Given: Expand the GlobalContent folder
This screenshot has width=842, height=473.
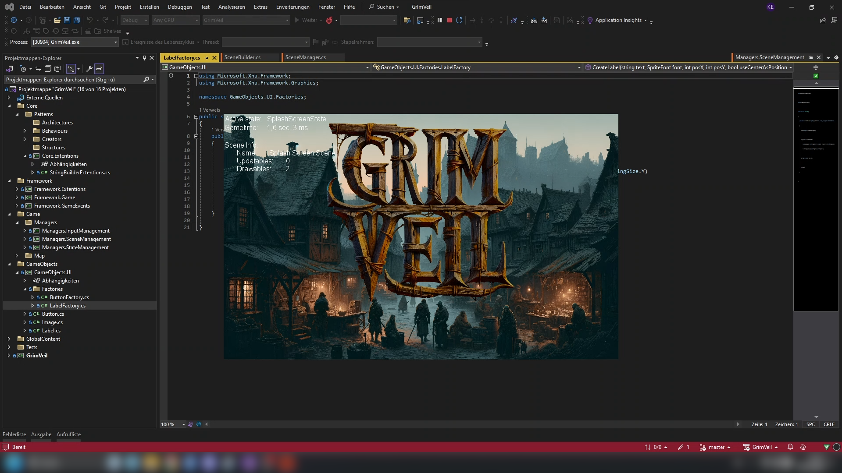Looking at the screenshot, I should point(9,339).
